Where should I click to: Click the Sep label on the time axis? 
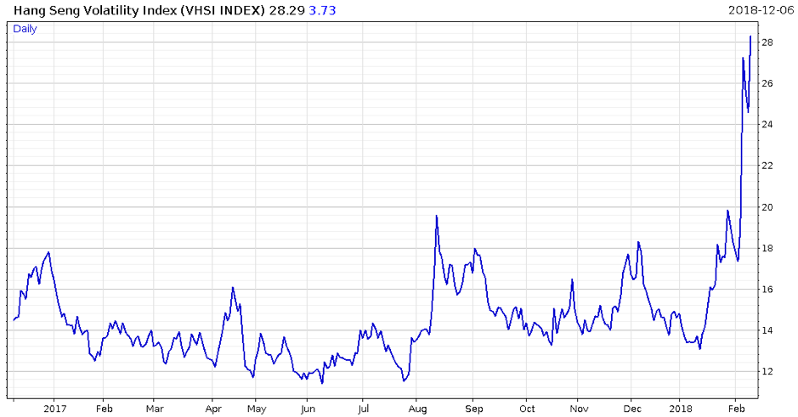click(473, 408)
